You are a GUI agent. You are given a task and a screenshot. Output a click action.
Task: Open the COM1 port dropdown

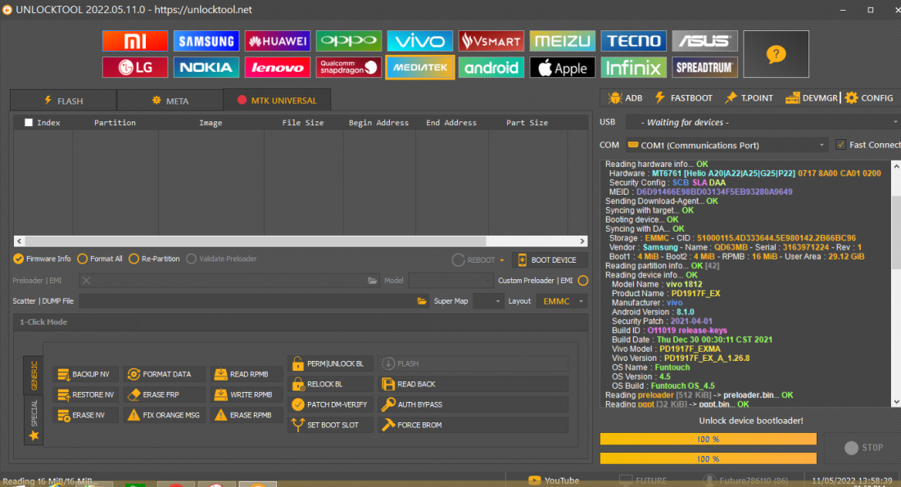pos(727,146)
